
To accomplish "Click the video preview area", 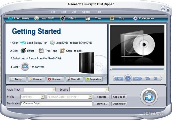I will tap(137, 45).
